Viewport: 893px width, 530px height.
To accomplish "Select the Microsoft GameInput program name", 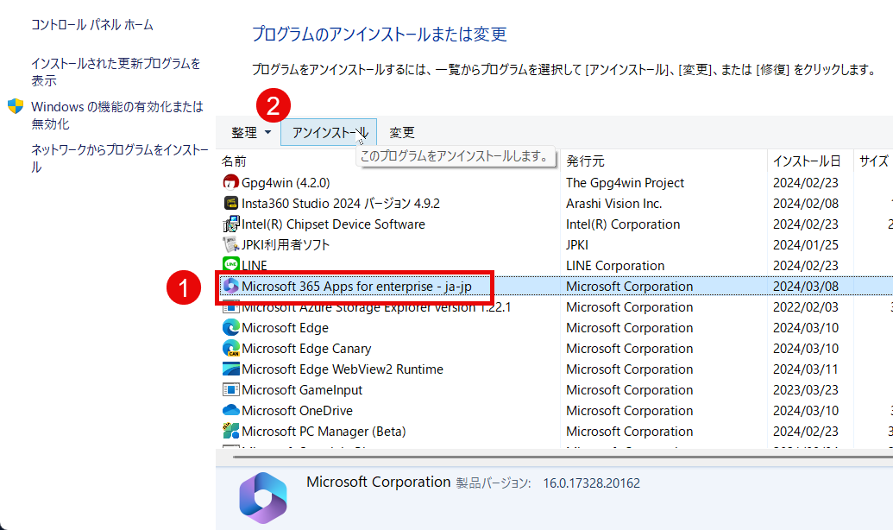I will point(302,390).
